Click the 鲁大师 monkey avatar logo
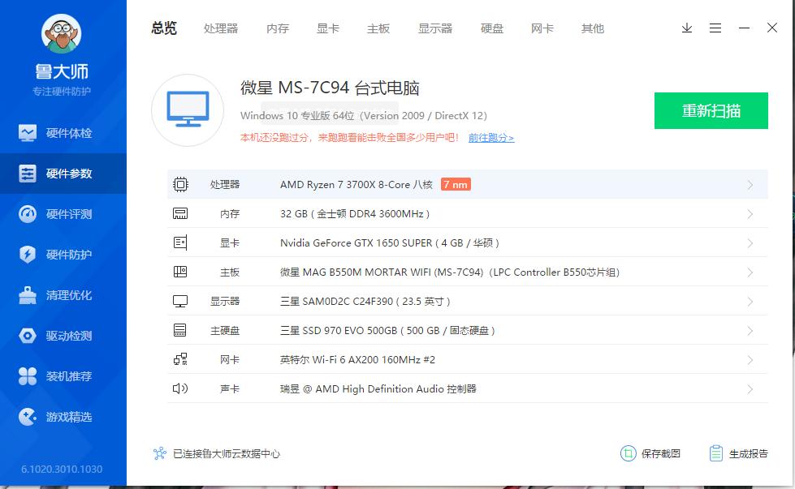This screenshot has height=489, width=795. pos(62,33)
